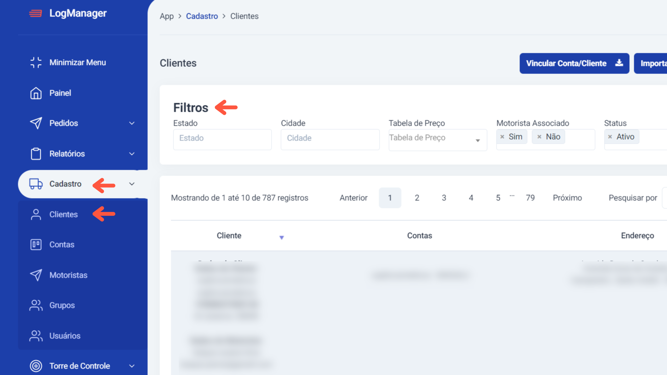
Task: Click the Cadastro truck icon
Action: (x=36, y=184)
